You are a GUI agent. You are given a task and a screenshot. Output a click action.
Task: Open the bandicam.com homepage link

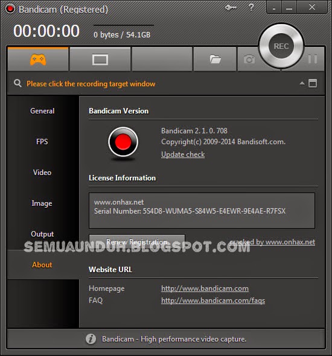[x=205, y=288]
